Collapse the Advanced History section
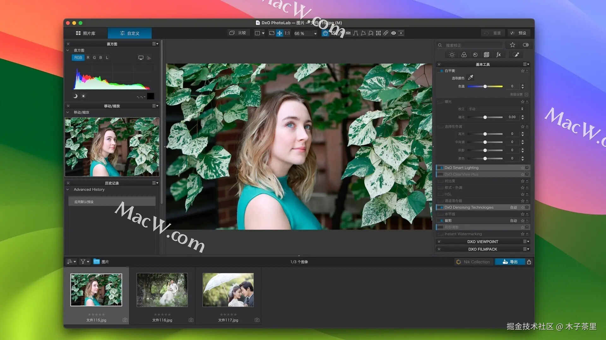The height and width of the screenshot is (340, 606). (x=68, y=190)
